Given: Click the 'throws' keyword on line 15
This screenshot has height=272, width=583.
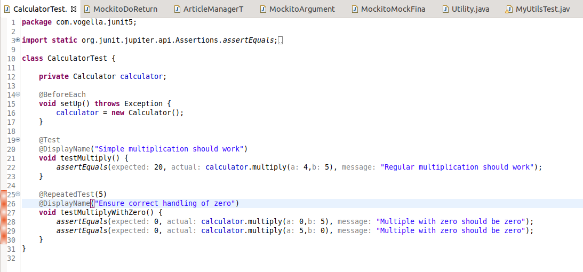Looking at the screenshot, I should (x=107, y=103).
